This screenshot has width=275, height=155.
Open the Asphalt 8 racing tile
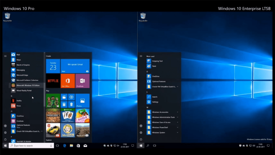53,130
